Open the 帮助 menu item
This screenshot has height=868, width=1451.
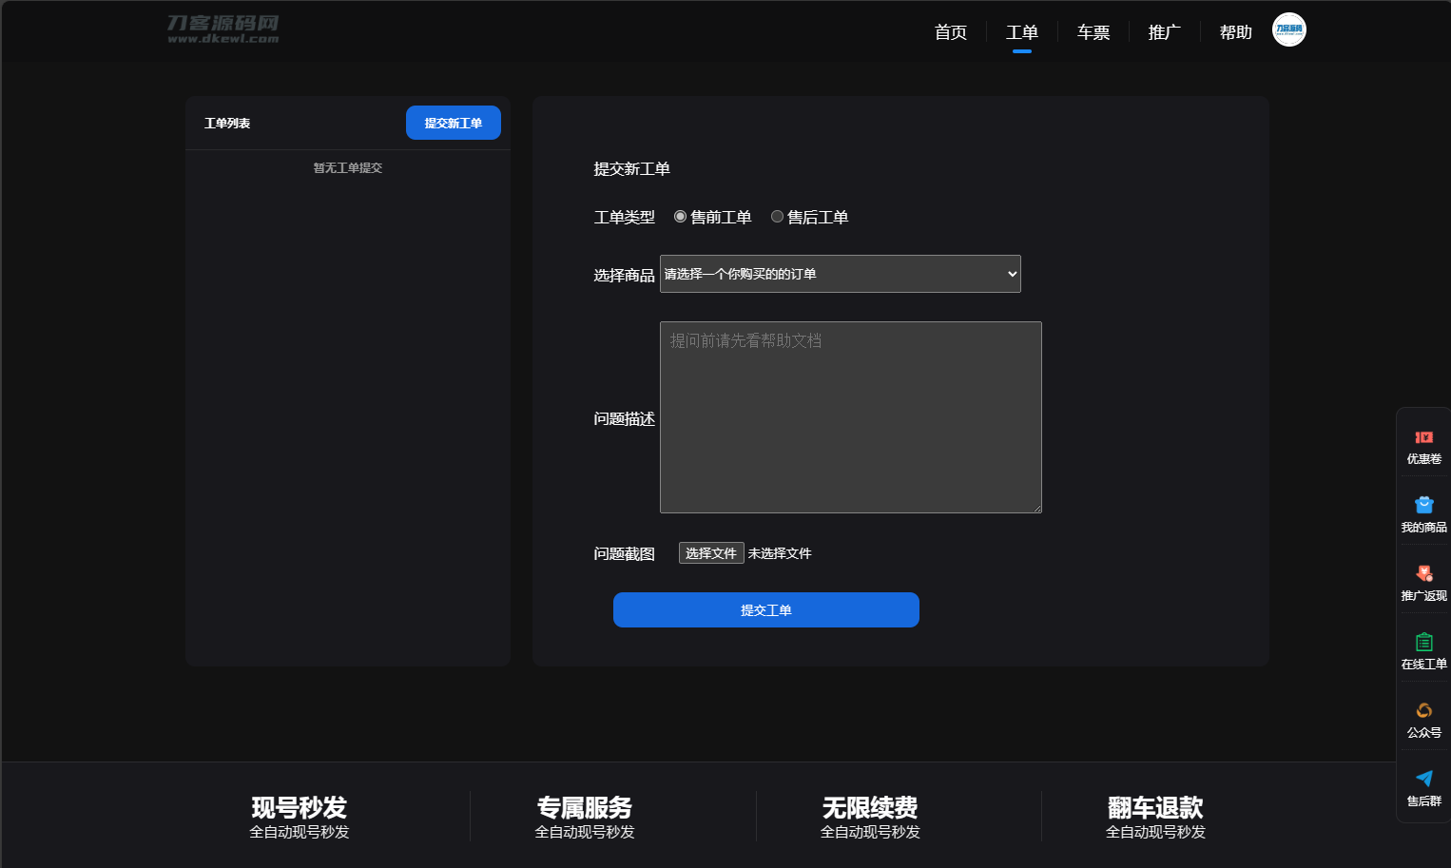[1235, 31]
